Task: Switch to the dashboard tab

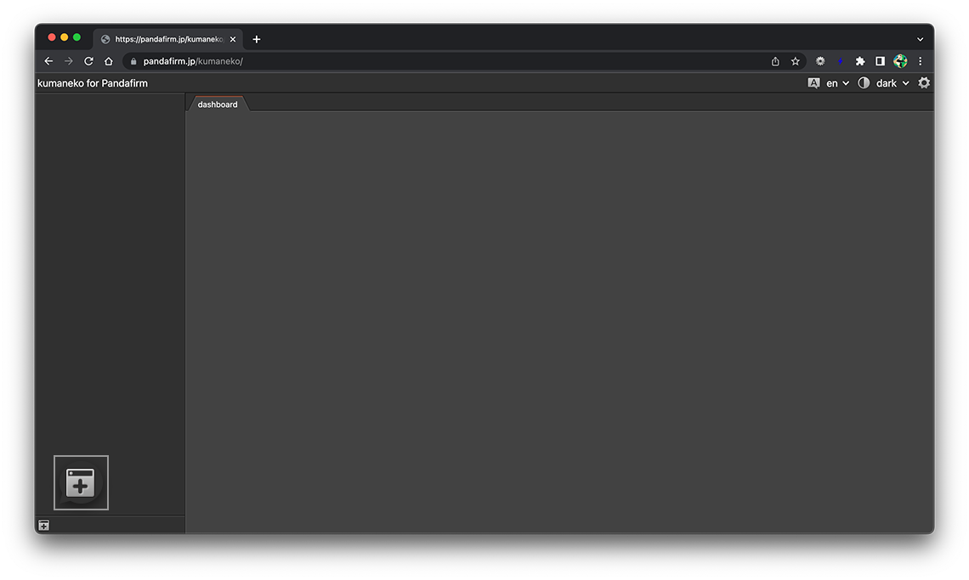Action: pos(218,104)
